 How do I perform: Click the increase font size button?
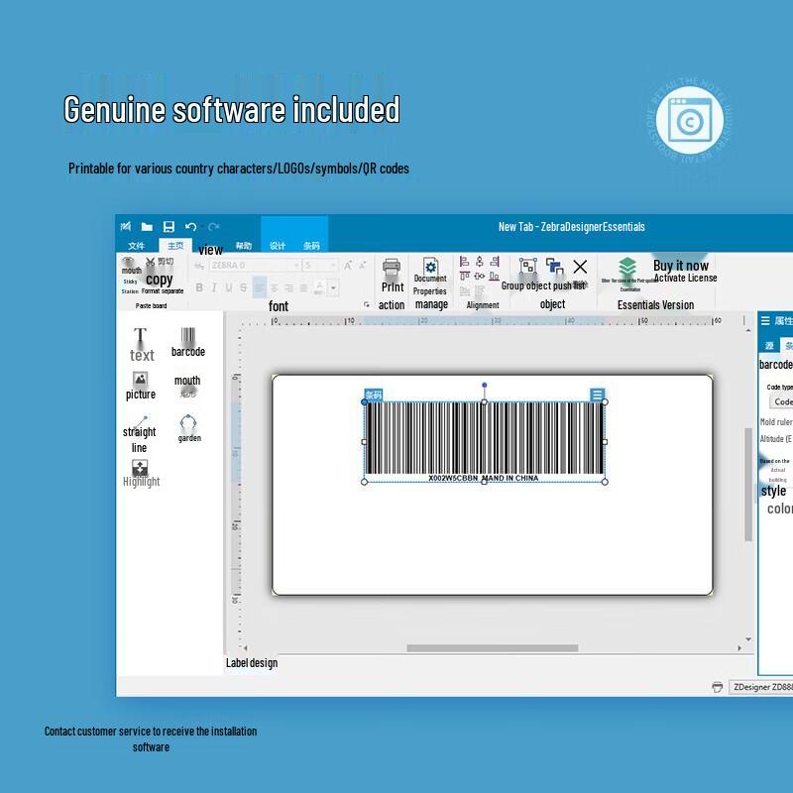click(348, 265)
